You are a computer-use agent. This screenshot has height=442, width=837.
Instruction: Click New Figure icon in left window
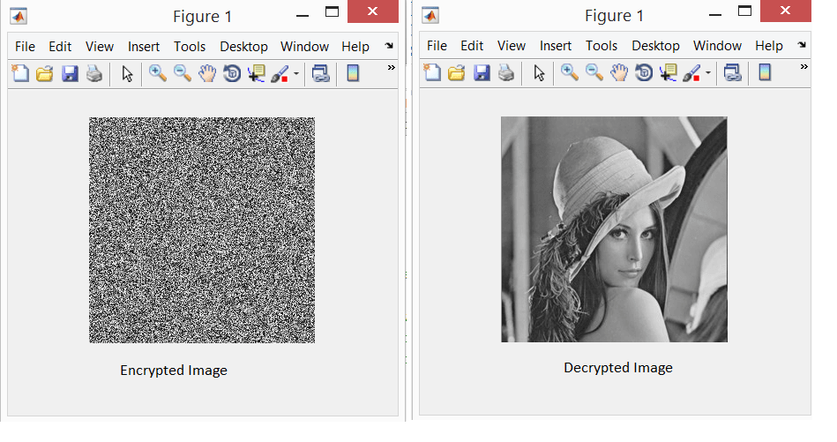(x=20, y=73)
